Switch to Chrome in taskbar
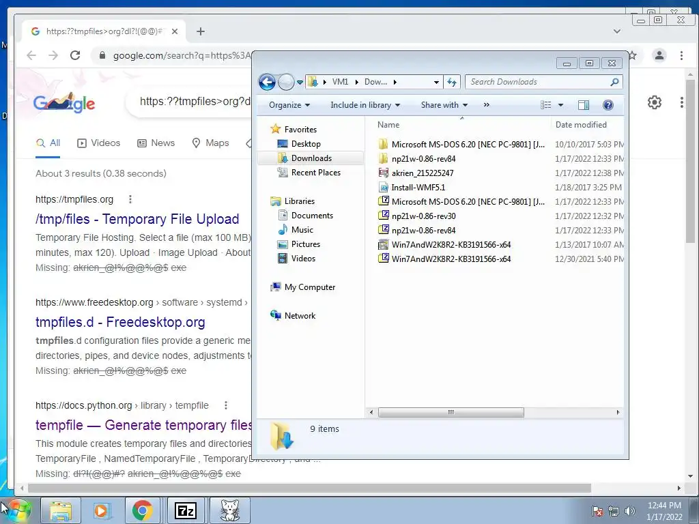The image size is (699, 524). pos(142,510)
